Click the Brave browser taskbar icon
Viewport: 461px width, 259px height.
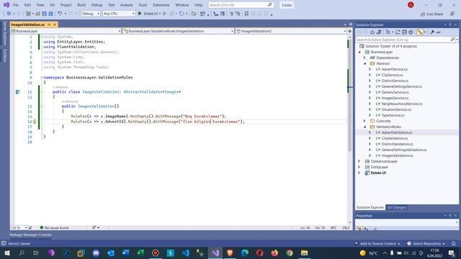click(230, 253)
